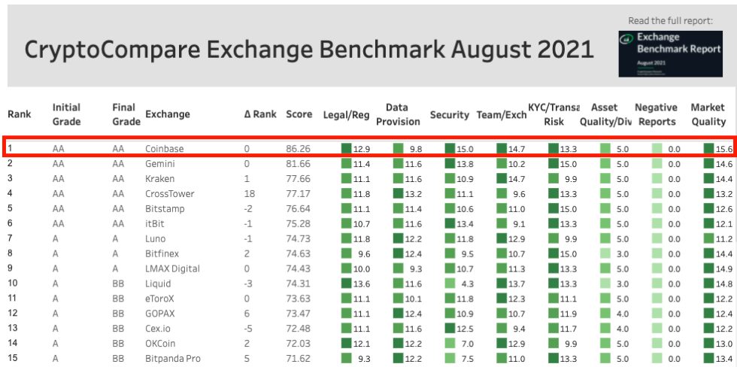This screenshot has height=367, width=737.
Task: Click the Bitstamp exchange name
Action: click(164, 209)
